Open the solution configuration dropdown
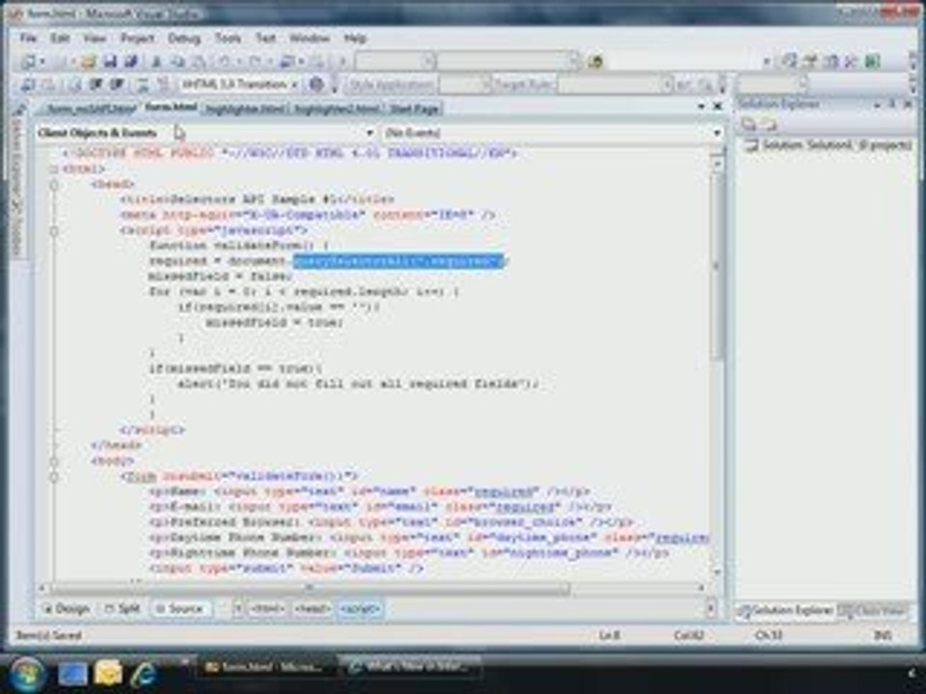Image resolution: width=926 pixels, height=694 pixels. click(x=395, y=61)
